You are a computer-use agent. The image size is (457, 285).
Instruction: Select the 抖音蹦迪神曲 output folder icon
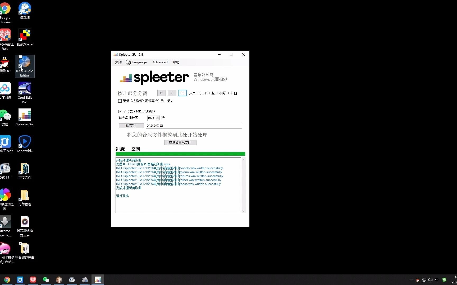click(x=25, y=251)
